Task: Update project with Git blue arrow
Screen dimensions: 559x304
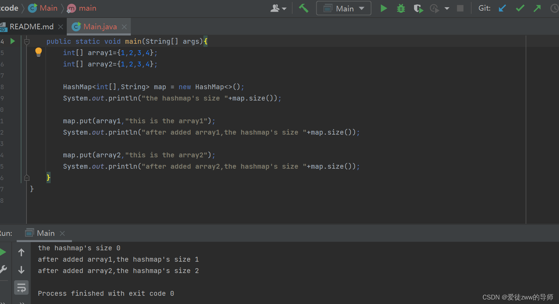Action: [502, 8]
